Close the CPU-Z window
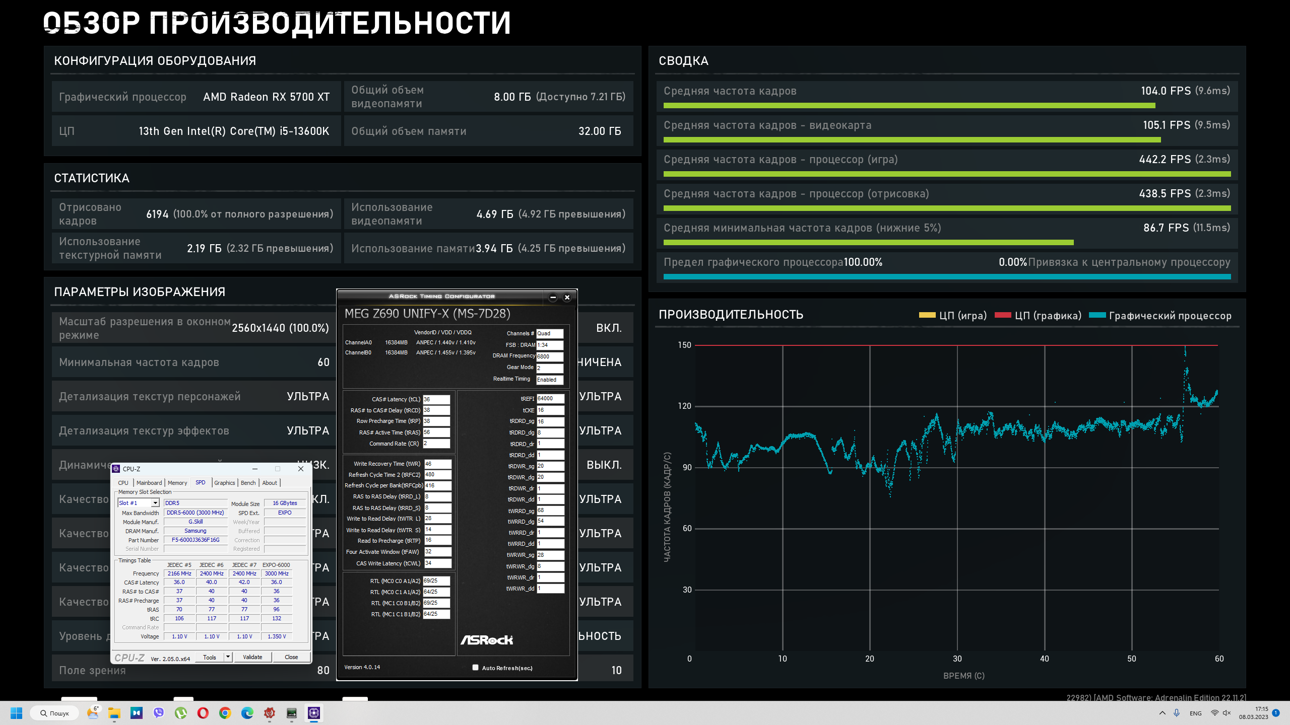This screenshot has width=1290, height=725. [x=301, y=469]
